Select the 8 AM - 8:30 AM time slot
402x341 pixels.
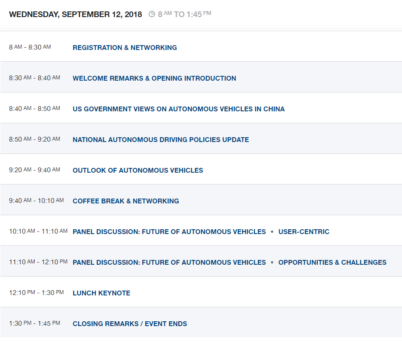(x=30, y=47)
